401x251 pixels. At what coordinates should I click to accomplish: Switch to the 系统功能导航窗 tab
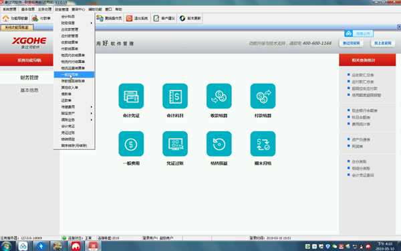point(17,27)
